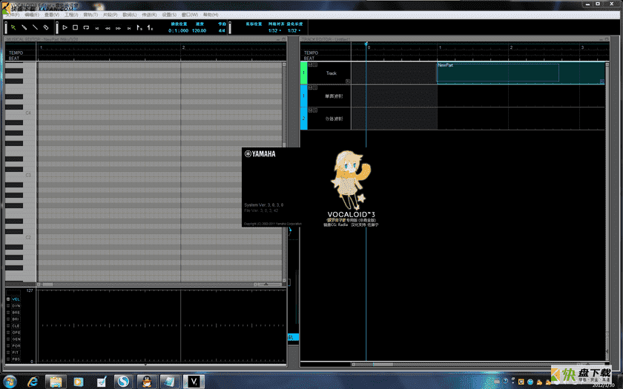
Task: Open the Windows Start menu
Action: click(10, 382)
